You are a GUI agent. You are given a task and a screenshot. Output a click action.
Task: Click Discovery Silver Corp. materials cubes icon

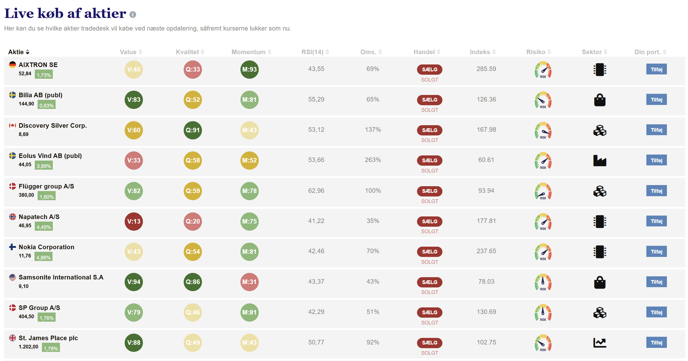coord(600,130)
